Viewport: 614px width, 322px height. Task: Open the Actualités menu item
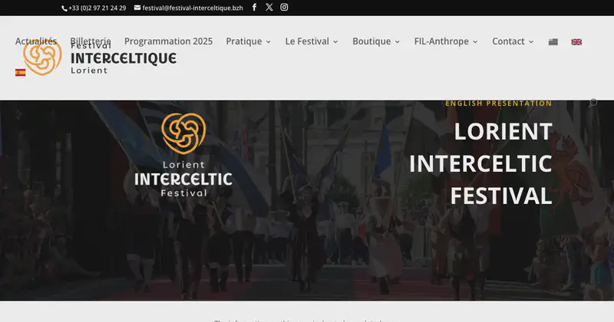click(x=36, y=41)
